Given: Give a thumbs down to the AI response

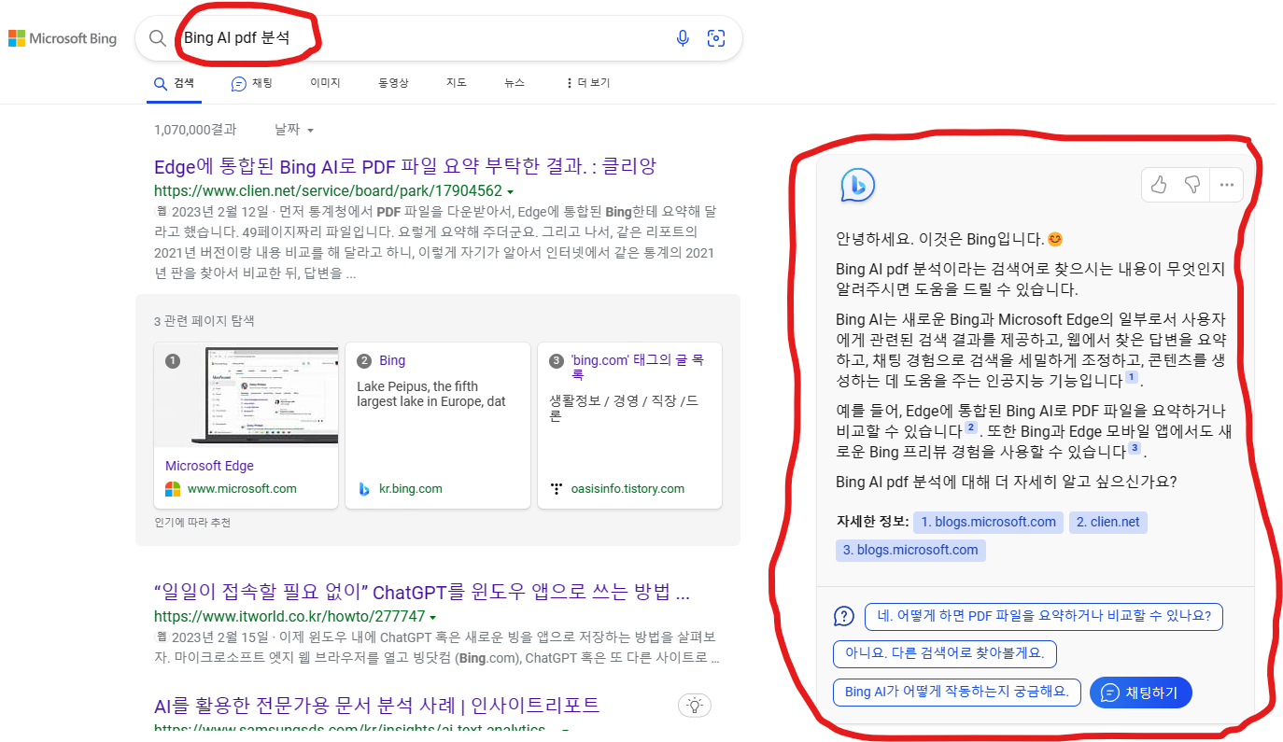Looking at the screenshot, I should point(1192,185).
